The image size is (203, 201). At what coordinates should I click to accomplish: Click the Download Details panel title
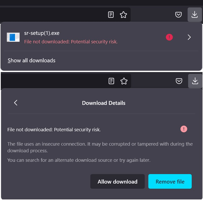(x=104, y=103)
